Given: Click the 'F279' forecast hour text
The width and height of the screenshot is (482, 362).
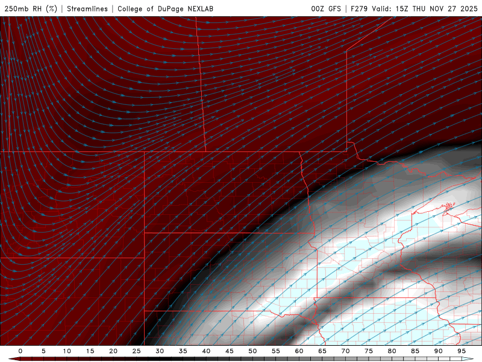Looking at the screenshot, I should (359, 8).
